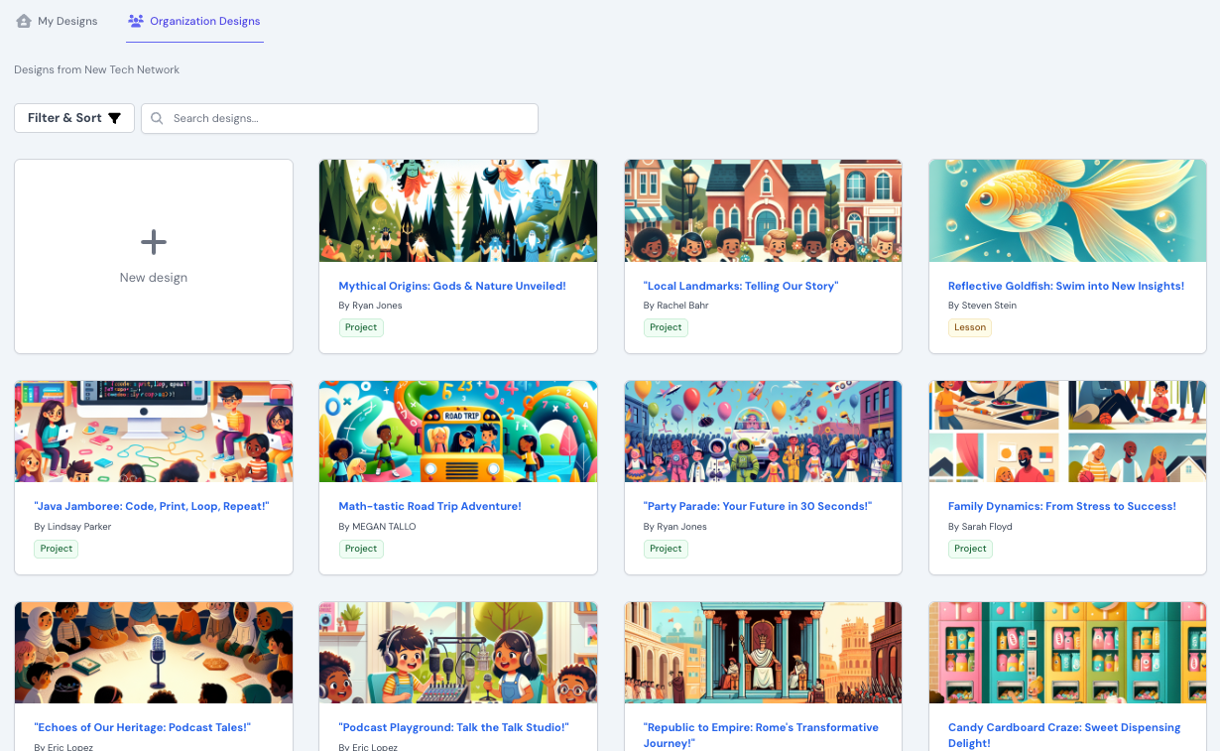
Task: Open Mythical Origins: Gods & Nature Unveiled link
Action: click(x=451, y=286)
